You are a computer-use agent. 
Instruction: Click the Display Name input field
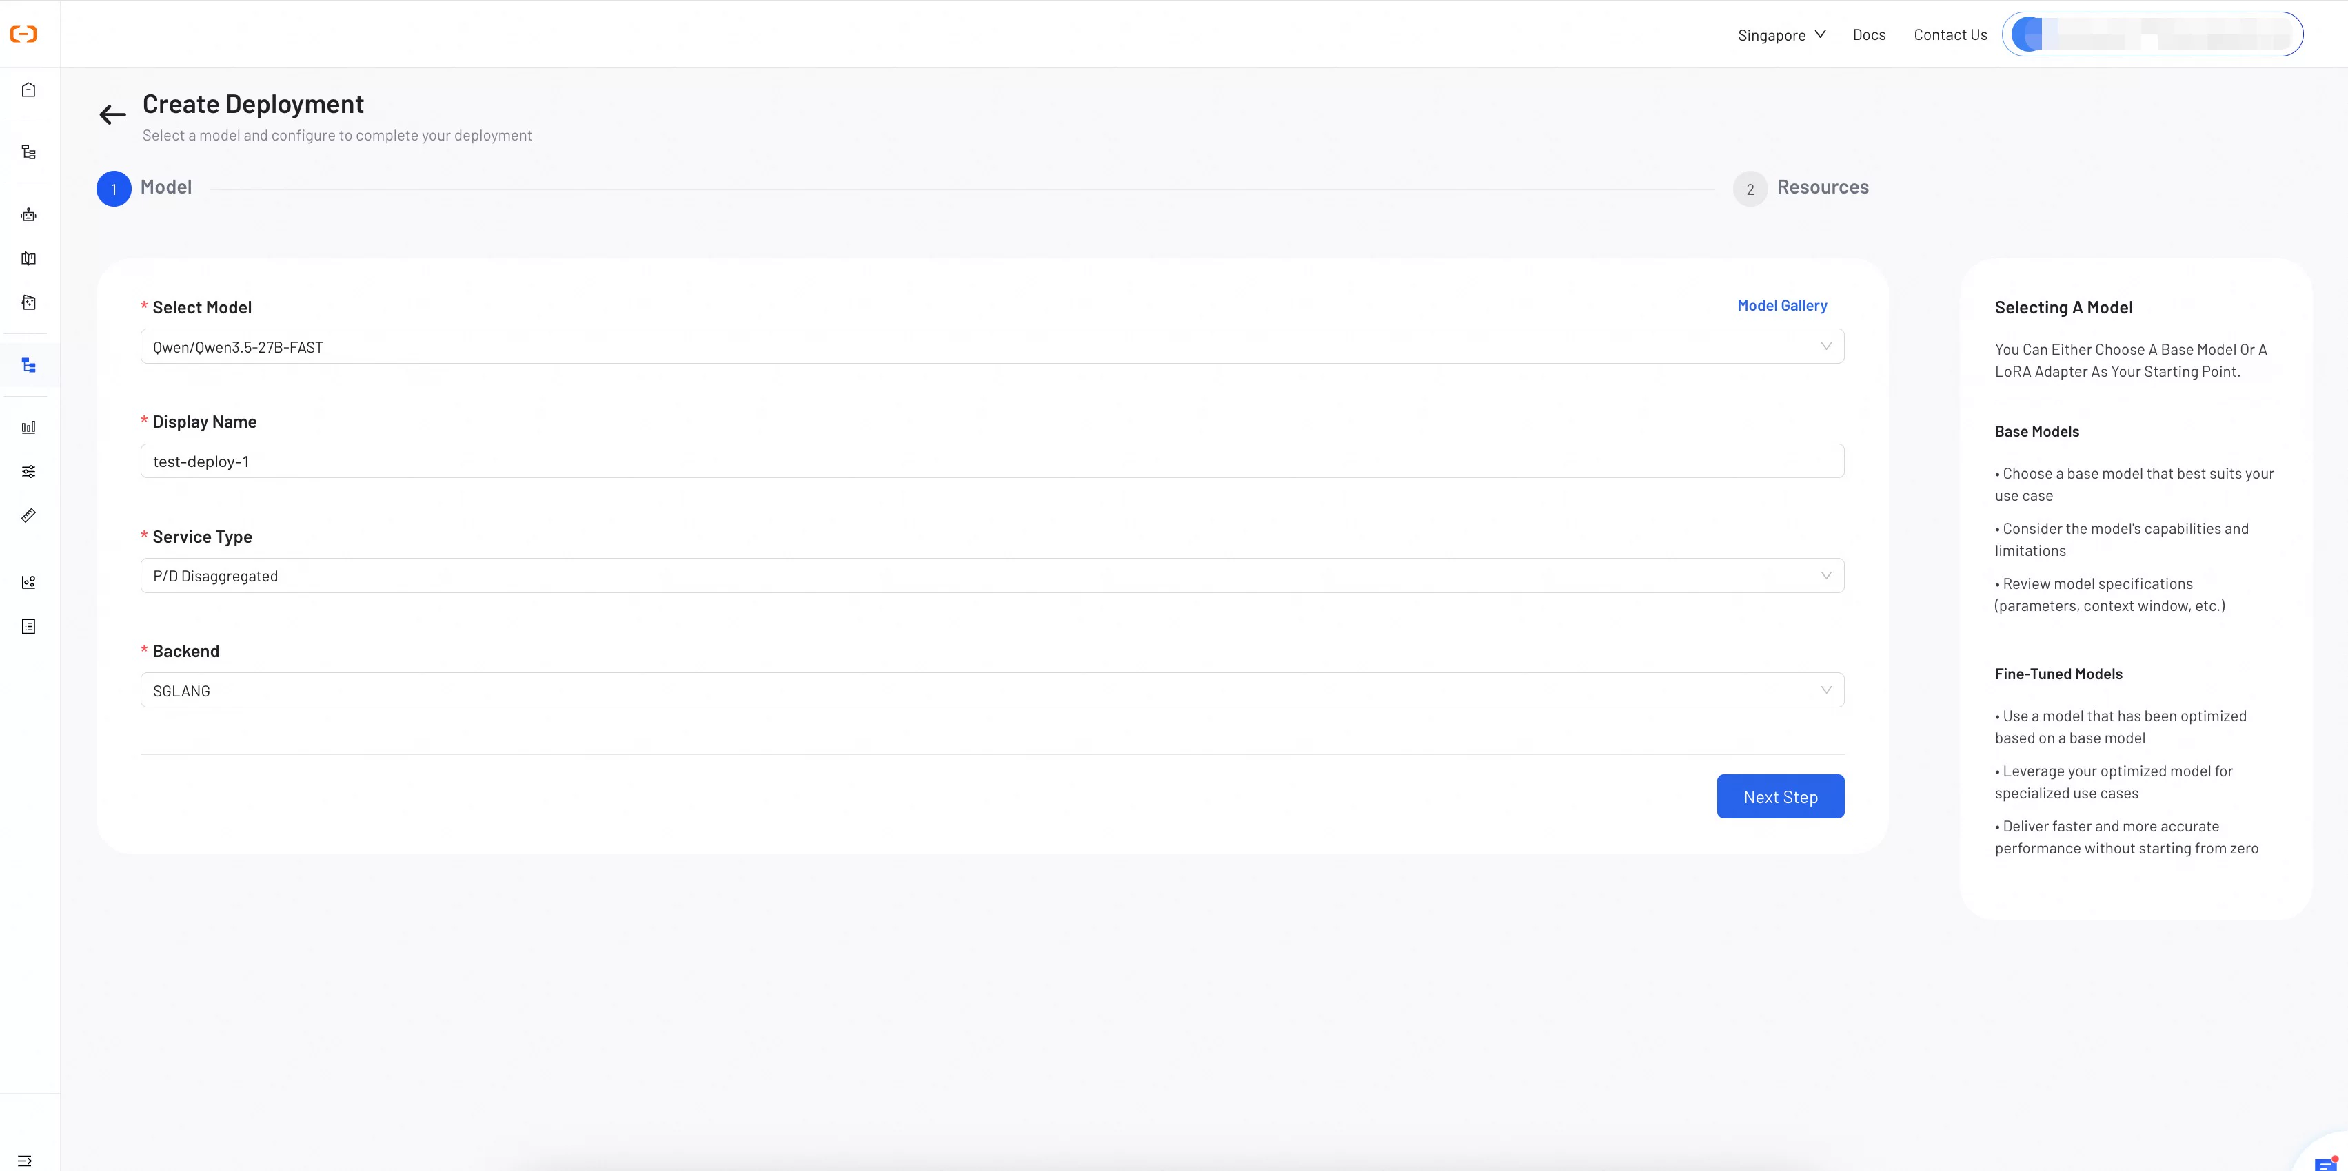[992, 461]
